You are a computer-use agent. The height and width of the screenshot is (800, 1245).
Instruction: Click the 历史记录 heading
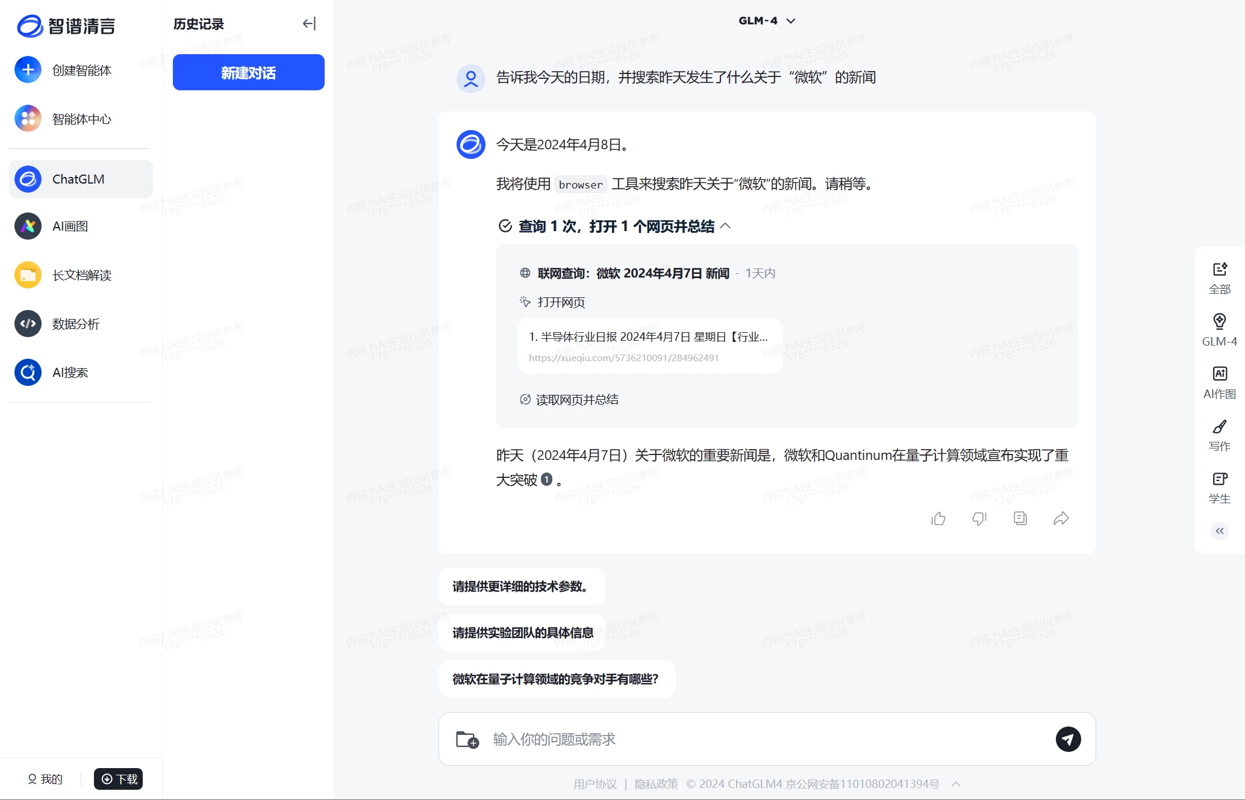[199, 24]
